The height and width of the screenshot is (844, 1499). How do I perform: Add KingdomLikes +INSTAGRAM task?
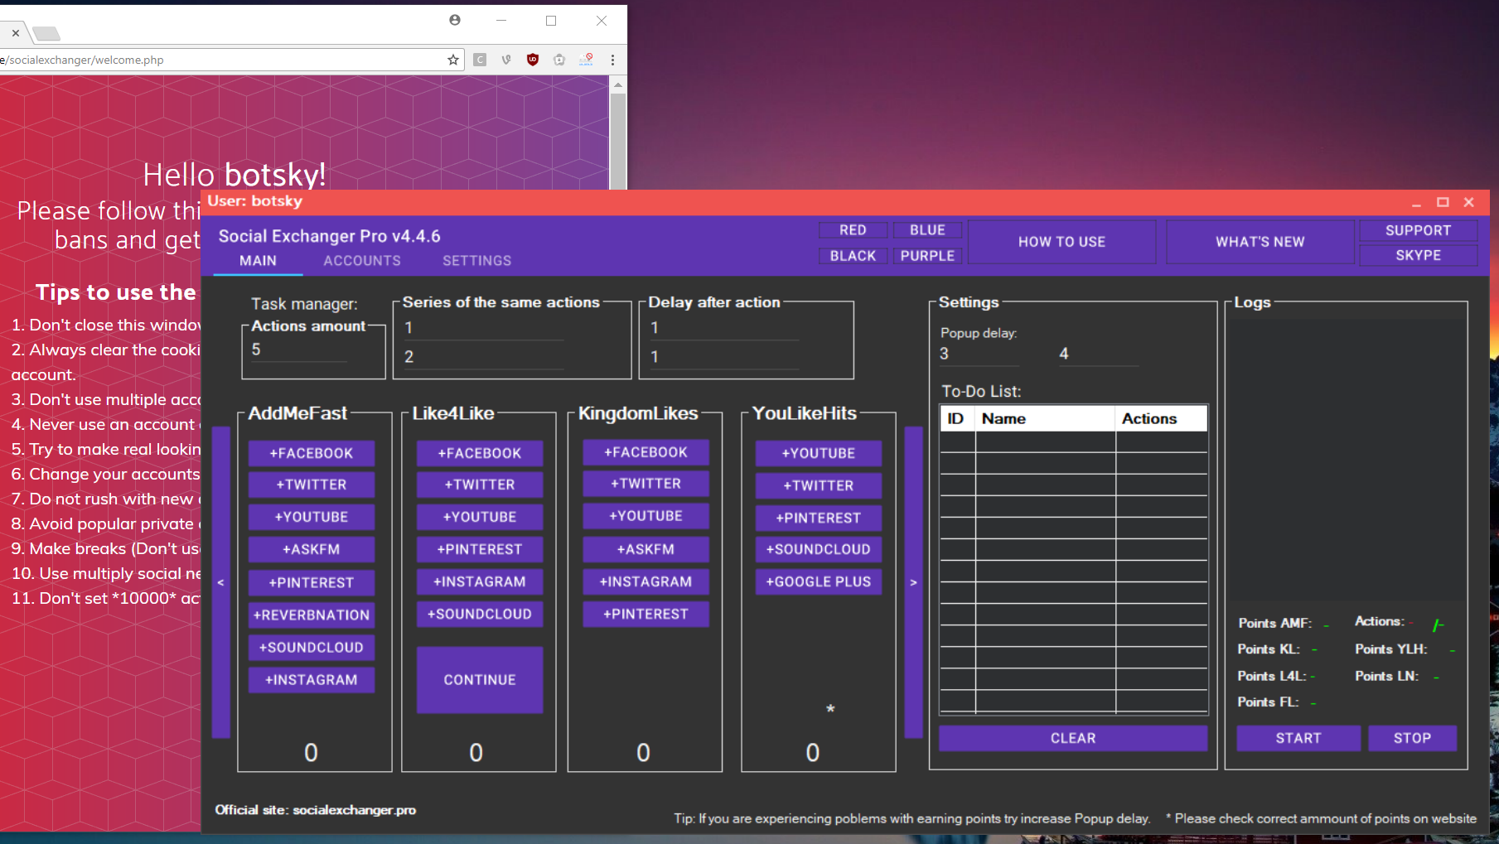click(646, 581)
